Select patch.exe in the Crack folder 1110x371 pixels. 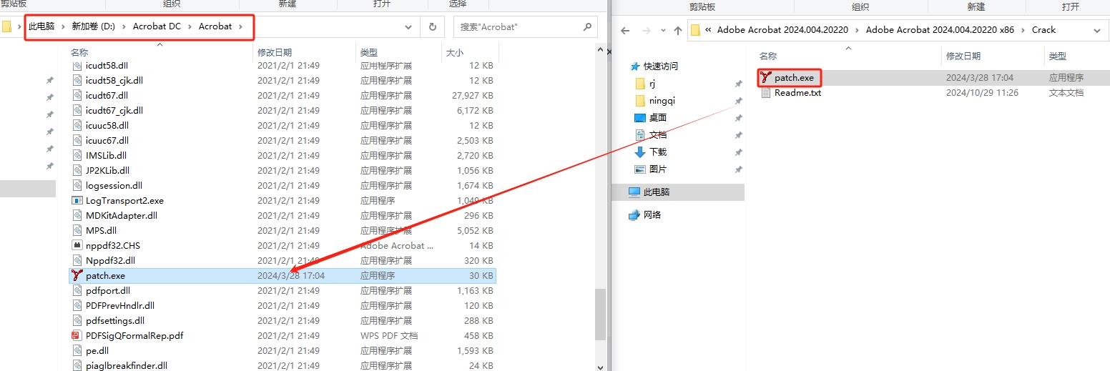tap(793, 77)
